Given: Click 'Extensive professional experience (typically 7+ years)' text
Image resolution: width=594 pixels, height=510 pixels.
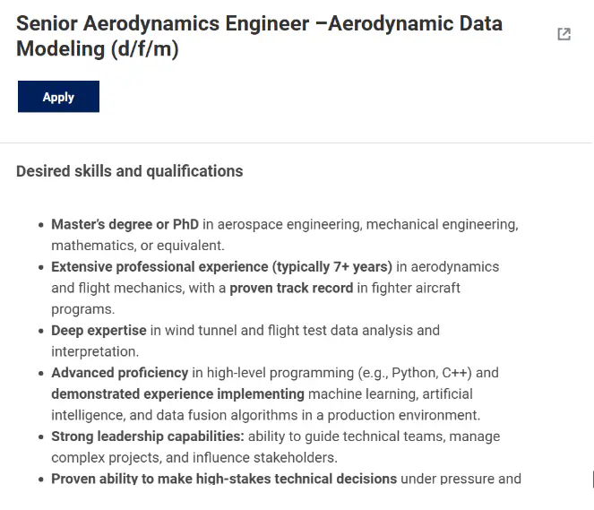Looking at the screenshot, I should [221, 267].
